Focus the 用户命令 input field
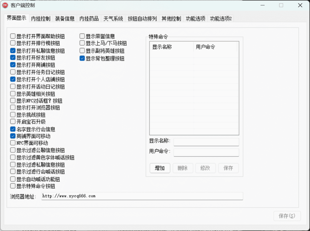The image size is (310, 231). (x=206, y=152)
